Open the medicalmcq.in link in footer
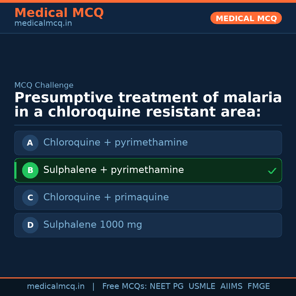296x296 pixels. coord(56,286)
